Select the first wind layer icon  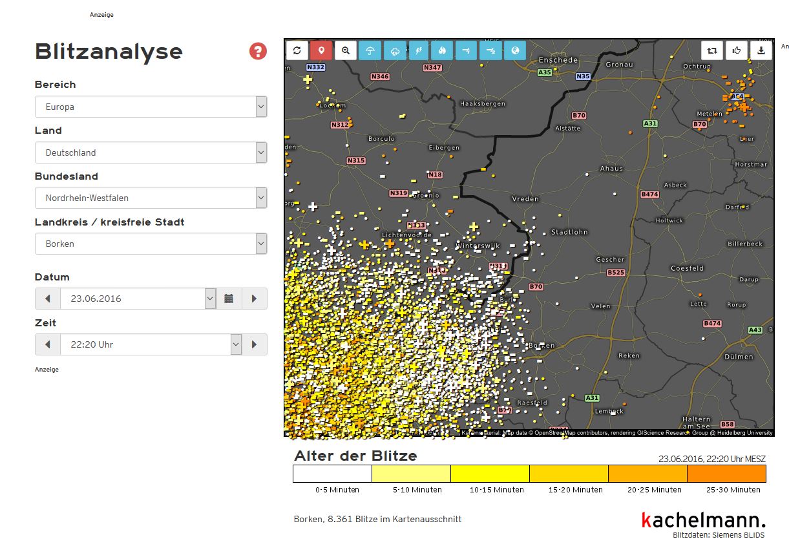[x=466, y=50]
